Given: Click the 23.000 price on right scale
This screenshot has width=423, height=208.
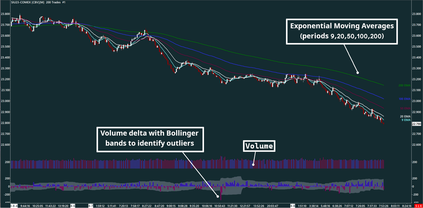Looking at the screenshot, I should click(x=416, y=101).
